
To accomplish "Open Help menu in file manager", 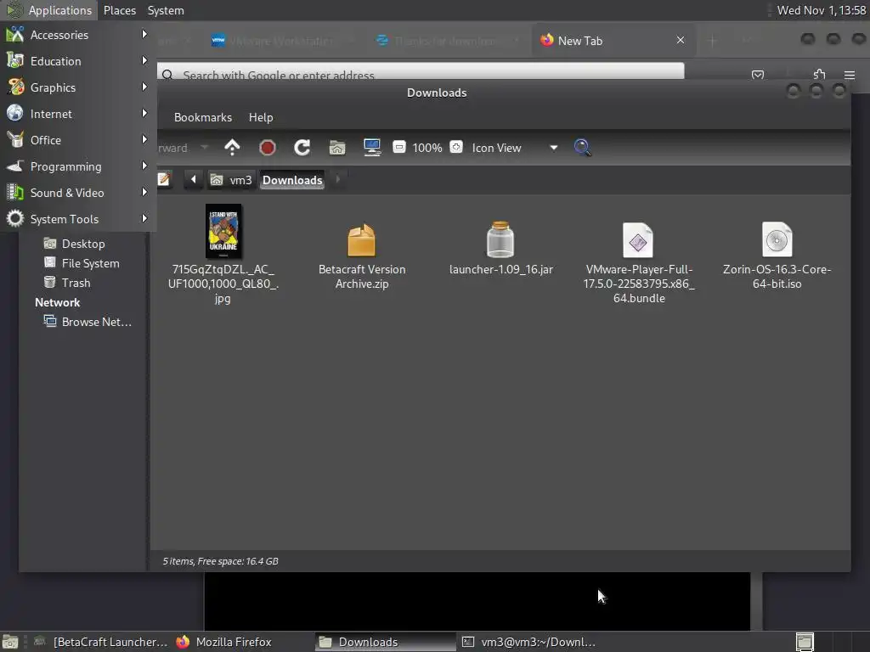I will pos(261,117).
